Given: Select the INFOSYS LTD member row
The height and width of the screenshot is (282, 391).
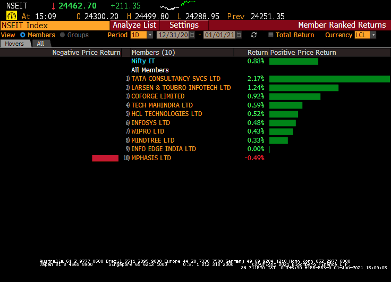Looking at the screenshot, I should (x=151, y=123).
